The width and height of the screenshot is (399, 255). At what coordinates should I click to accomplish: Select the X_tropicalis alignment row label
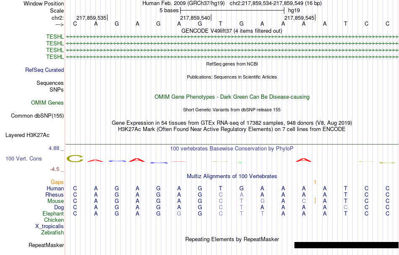pyautogui.click(x=50, y=226)
